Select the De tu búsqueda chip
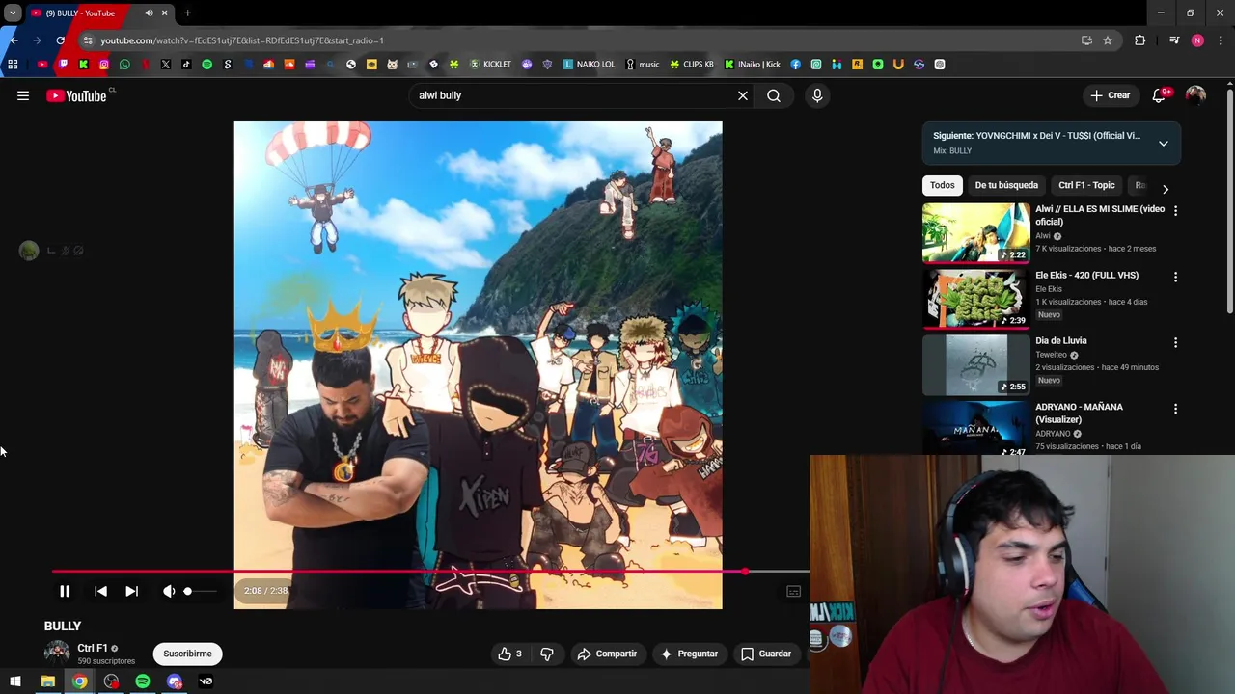The image size is (1235, 694). (1006, 185)
